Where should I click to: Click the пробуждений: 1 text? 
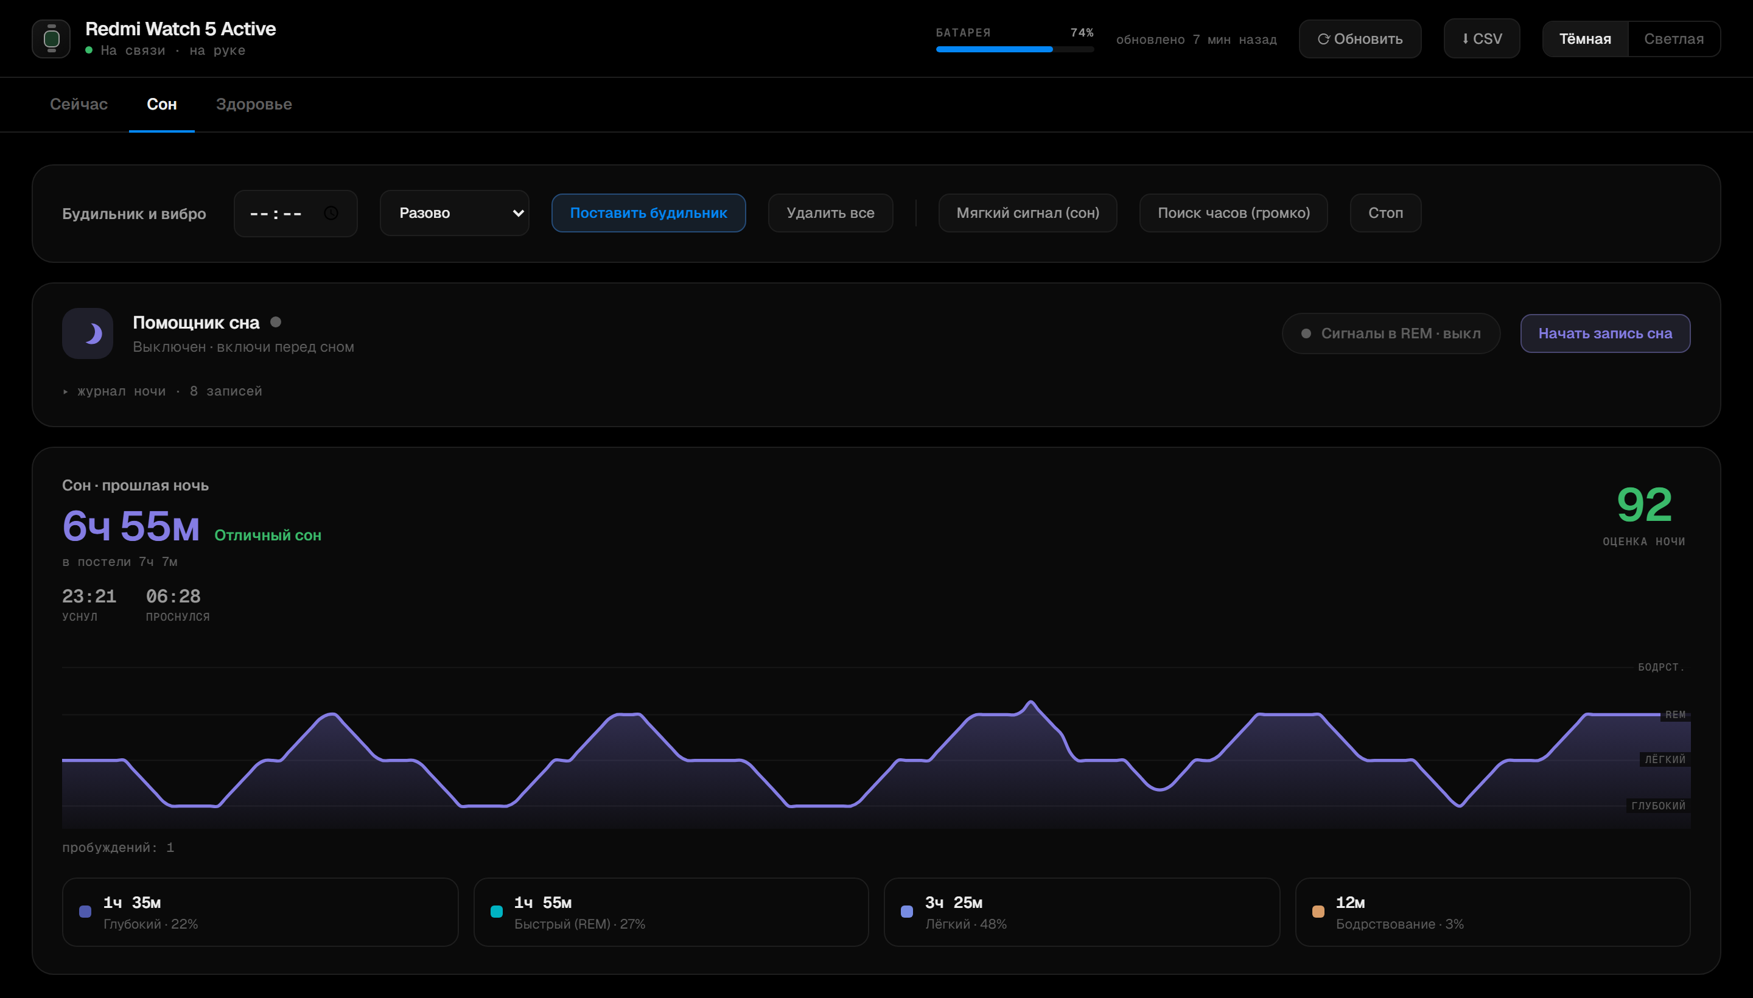click(118, 848)
